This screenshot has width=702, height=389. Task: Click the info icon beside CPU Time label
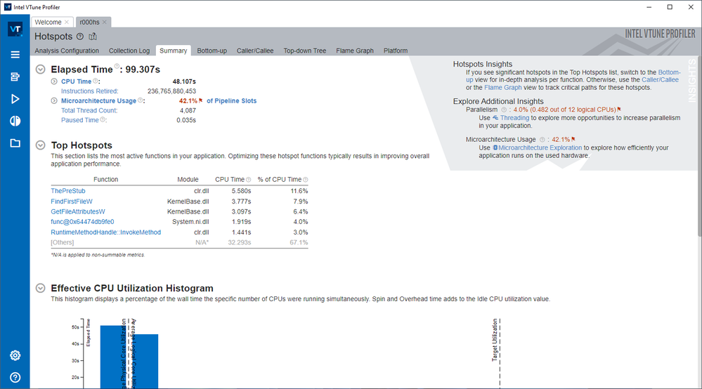95,81
